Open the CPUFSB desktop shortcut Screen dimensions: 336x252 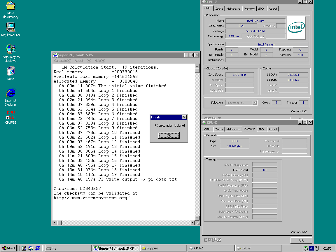(x=10, y=117)
